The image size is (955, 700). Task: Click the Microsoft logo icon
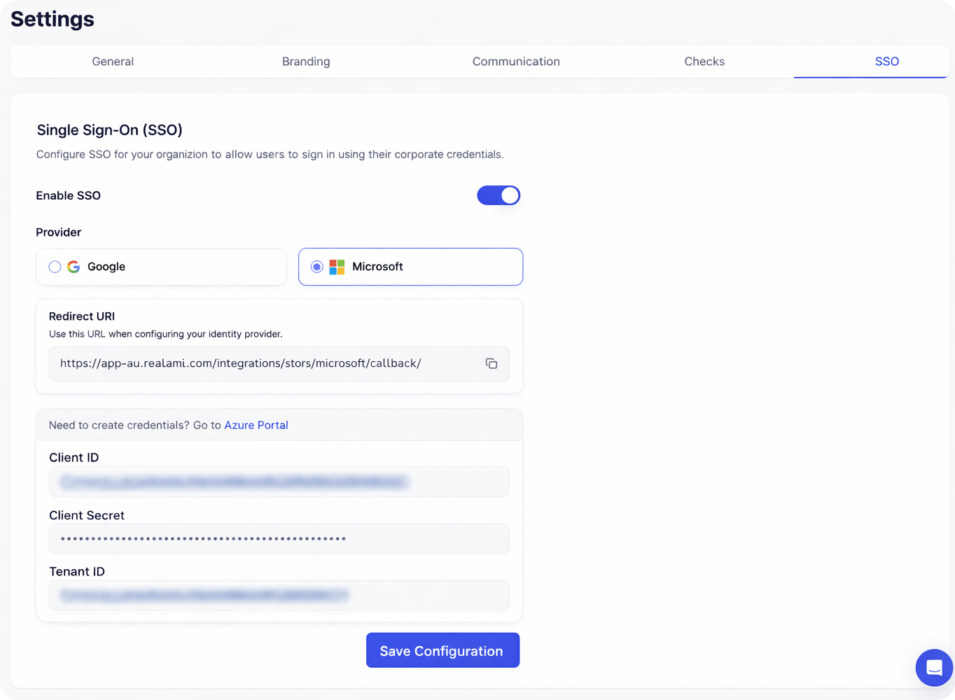click(337, 267)
